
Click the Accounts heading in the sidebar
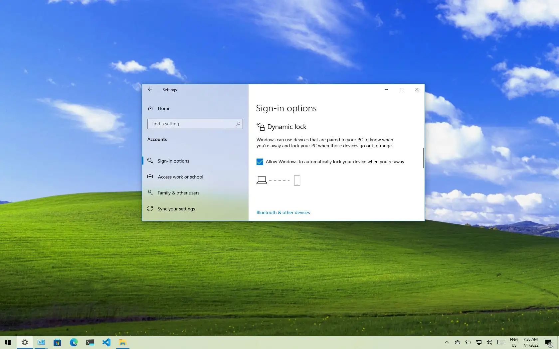(x=157, y=139)
